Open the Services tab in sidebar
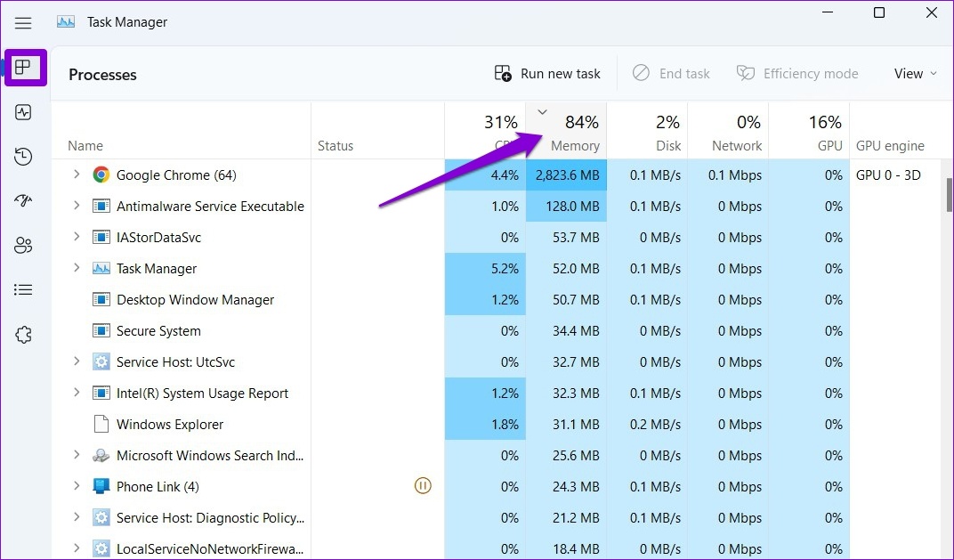This screenshot has width=954, height=560. [23, 335]
